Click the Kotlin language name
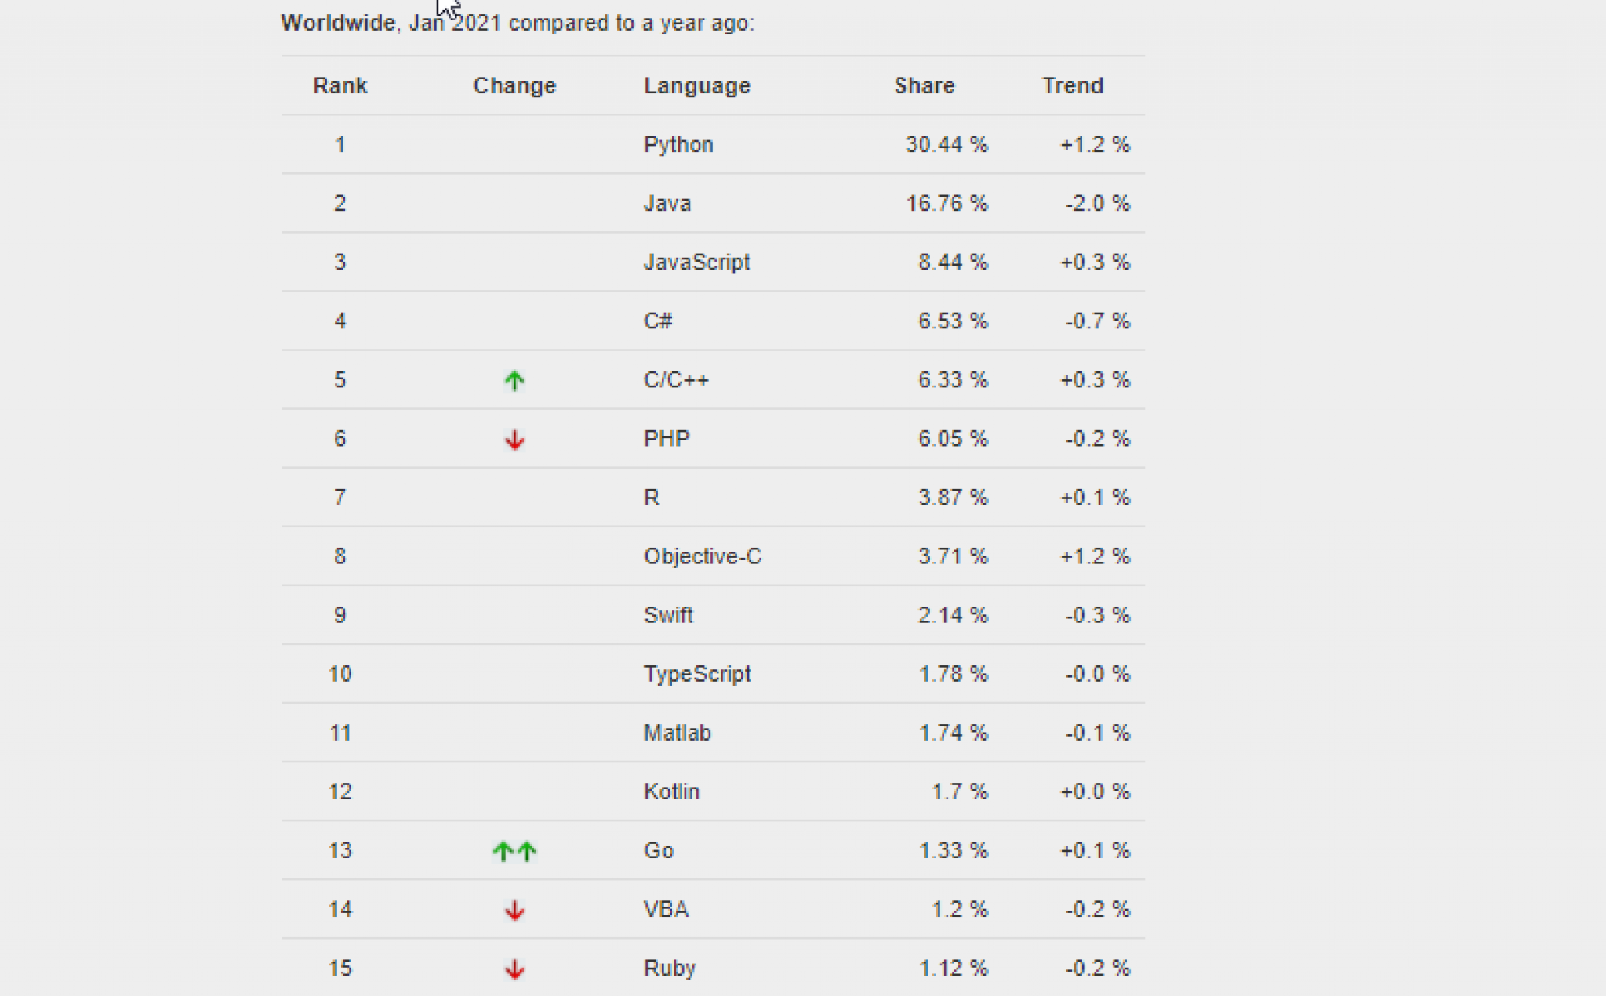The width and height of the screenshot is (1606, 996). (x=671, y=791)
